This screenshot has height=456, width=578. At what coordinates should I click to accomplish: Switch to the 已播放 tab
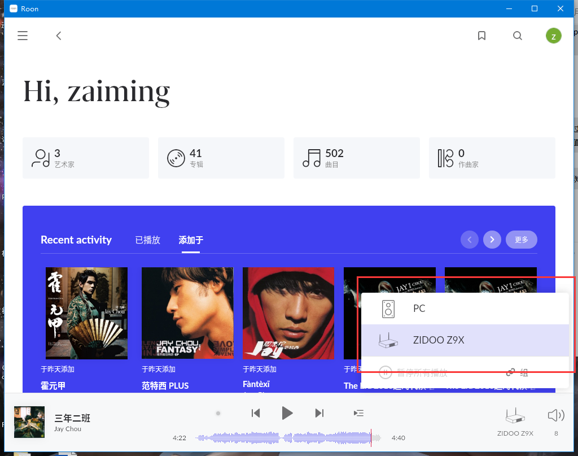click(147, 240)
